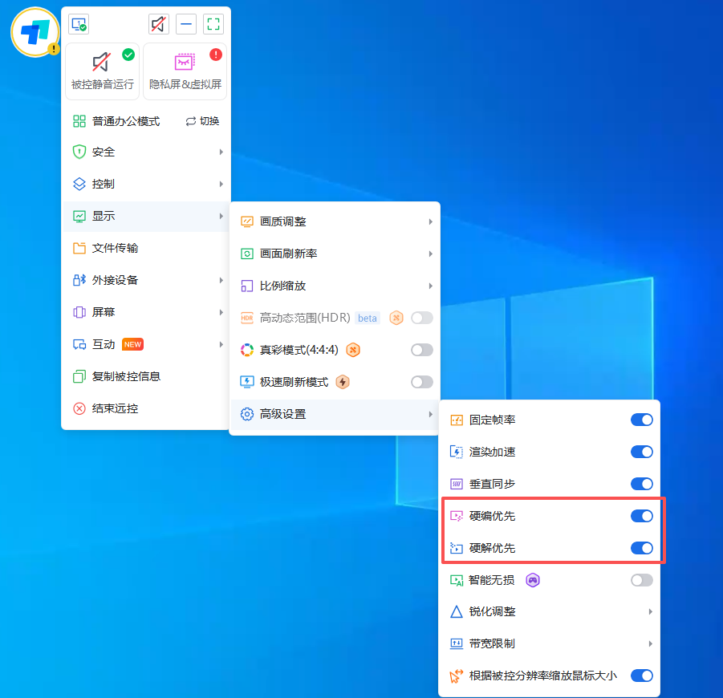Screen dimensions: 723x698
Task: Open the 控制 menu item
Action: (146, 184)
